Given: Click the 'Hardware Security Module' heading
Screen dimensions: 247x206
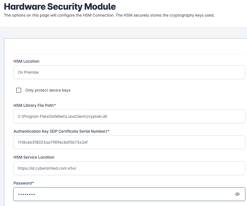Looking at the screenshot, I should point(60,7).
